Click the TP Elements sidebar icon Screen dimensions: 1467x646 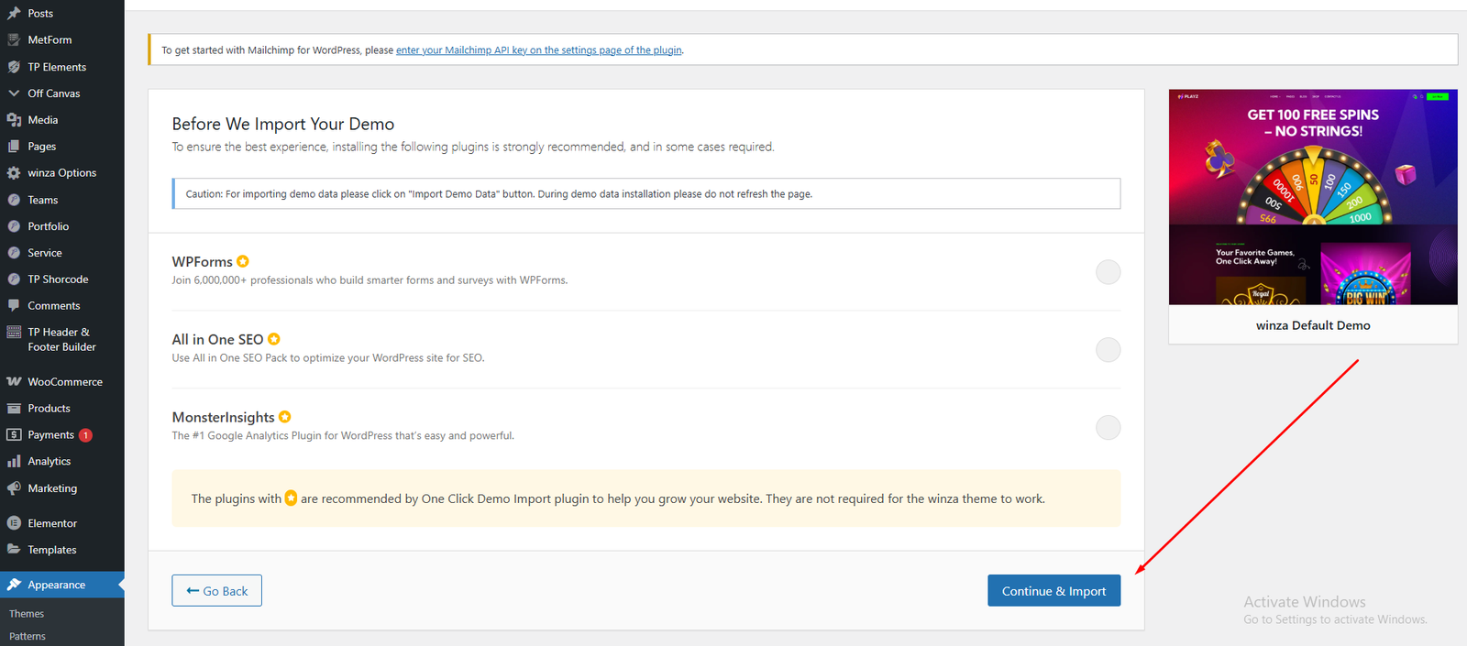14,67
